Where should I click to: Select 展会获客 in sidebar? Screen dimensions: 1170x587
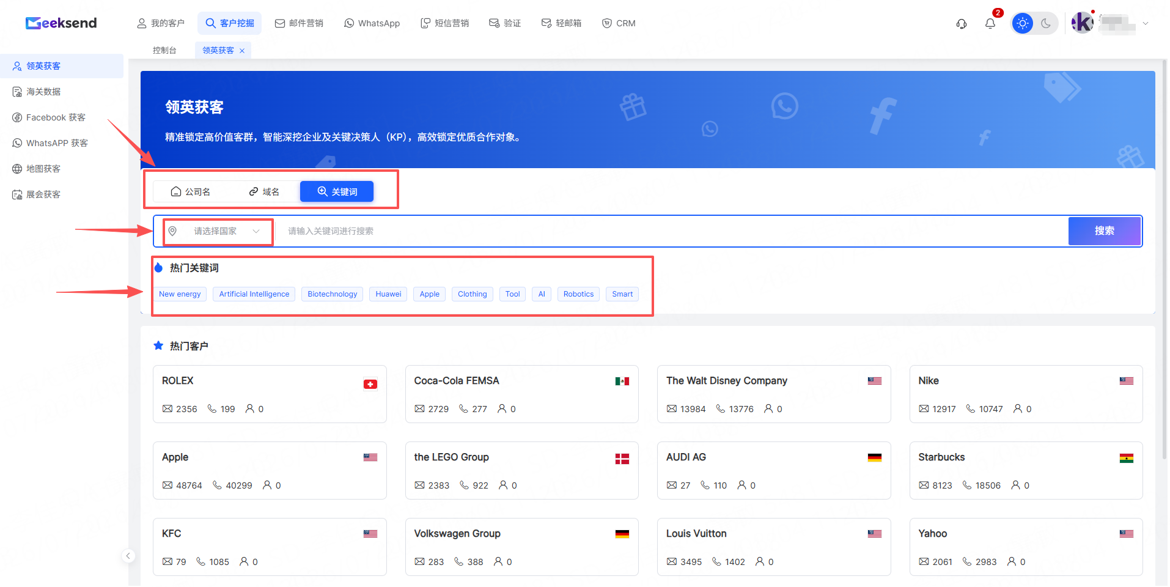click(62, 194)
